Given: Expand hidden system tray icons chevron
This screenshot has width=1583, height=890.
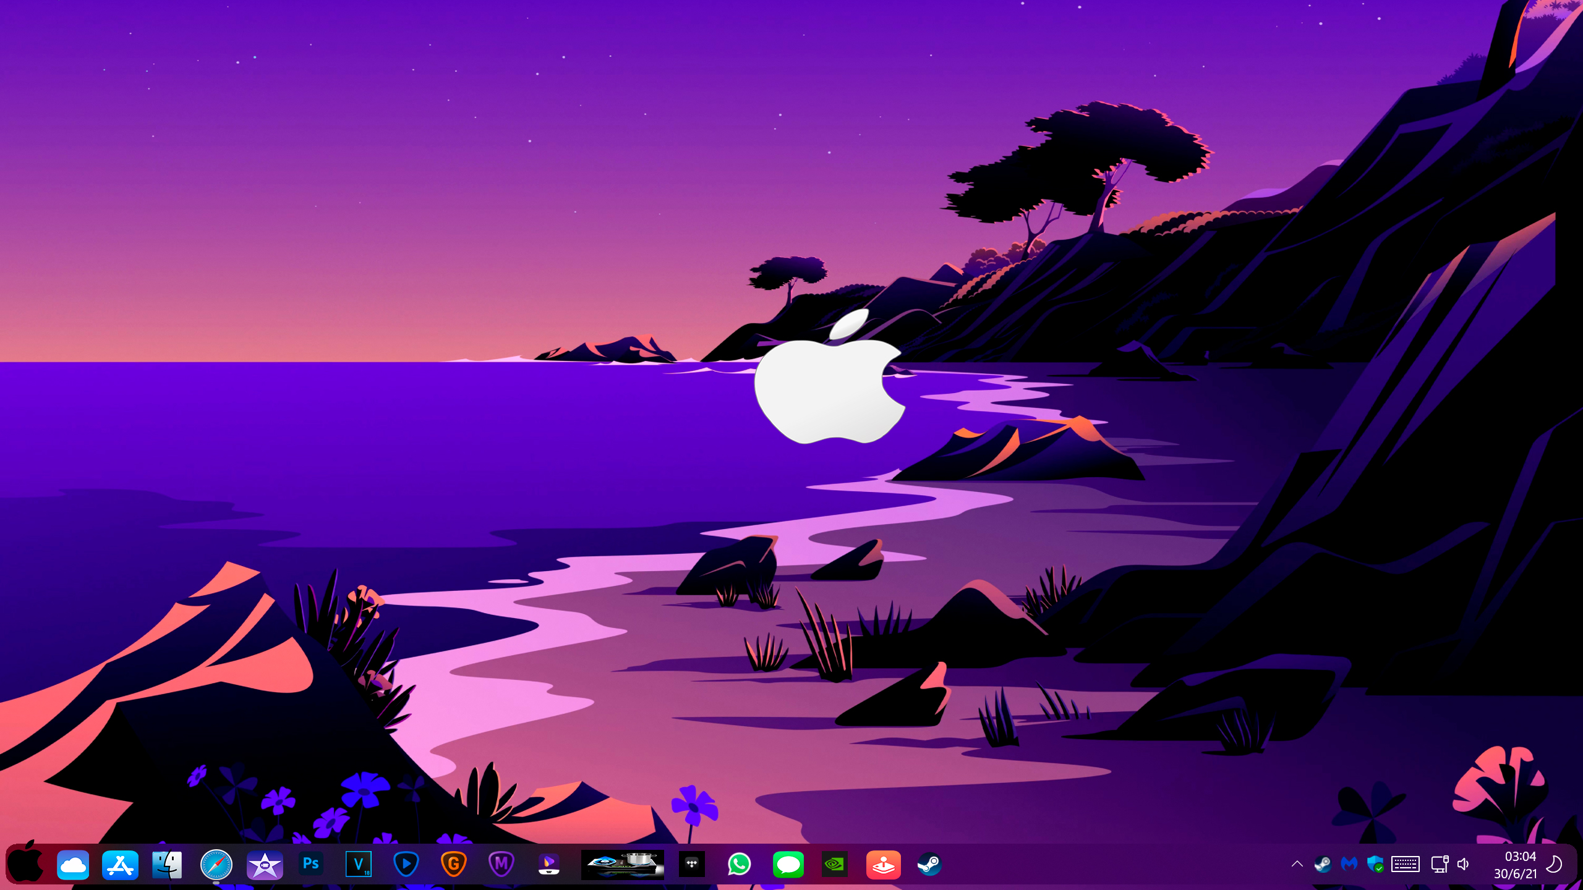Looking at the screenshot, I should pos(1297,864).
